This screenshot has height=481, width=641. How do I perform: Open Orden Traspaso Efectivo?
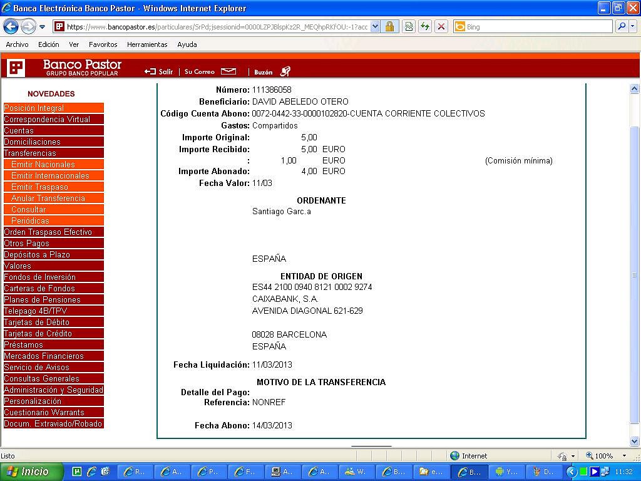coord(54,232)
